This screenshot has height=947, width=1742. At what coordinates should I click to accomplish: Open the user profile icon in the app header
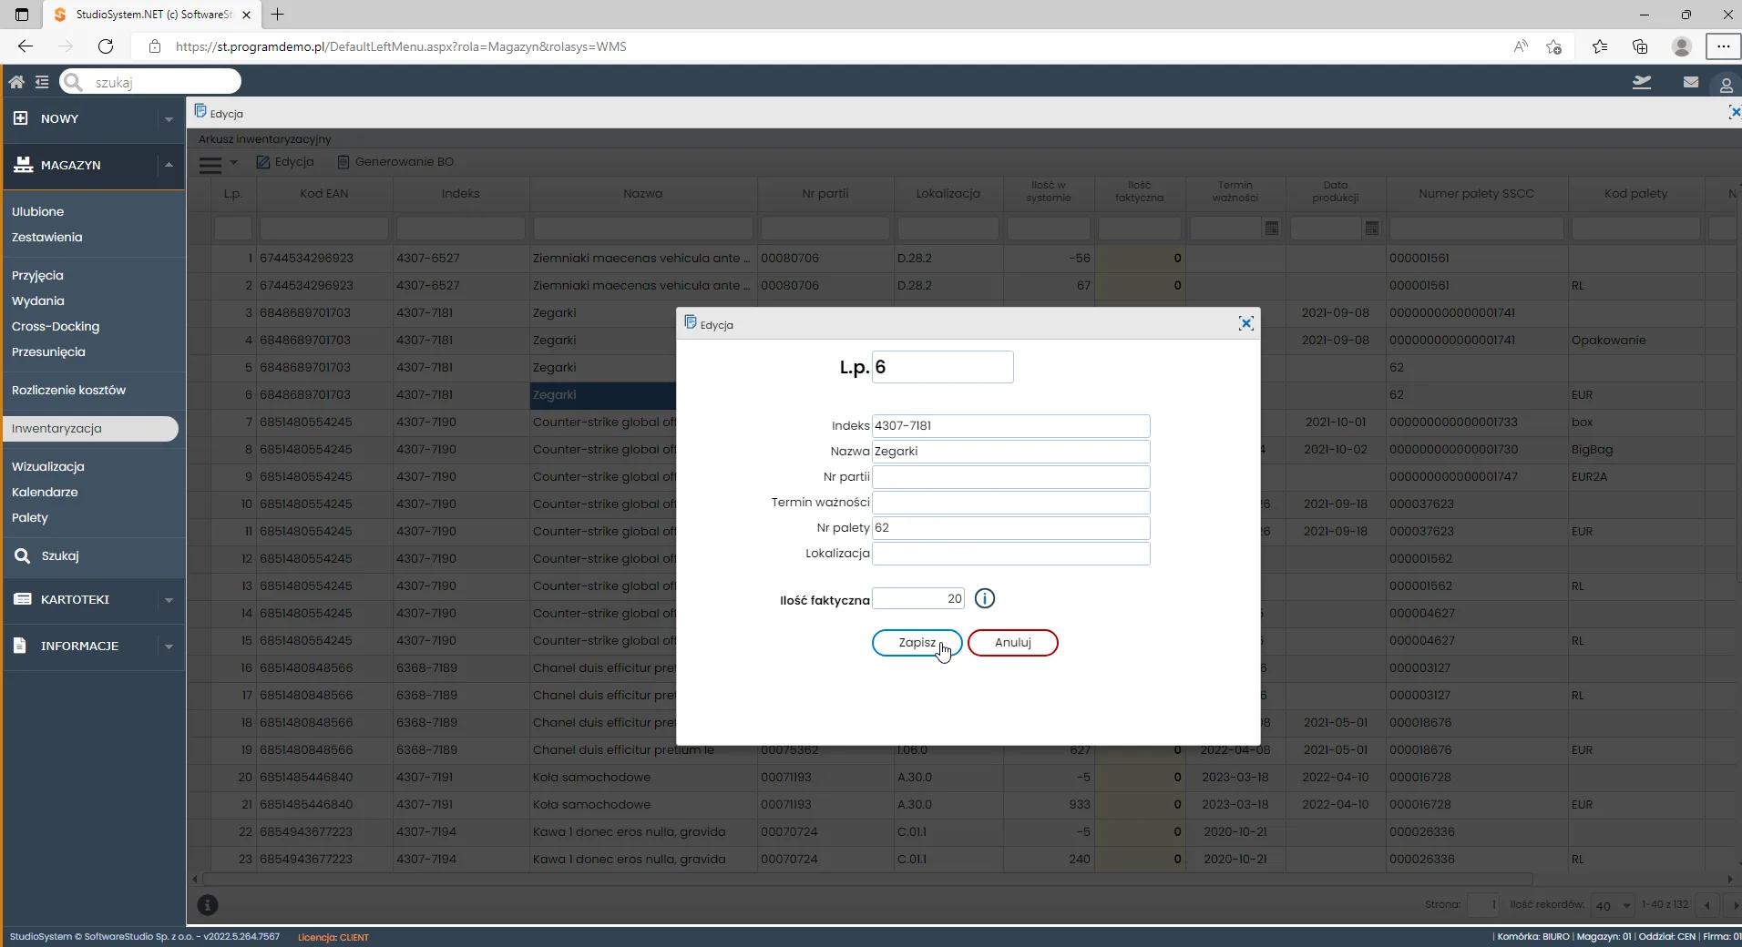[1726, 85]
